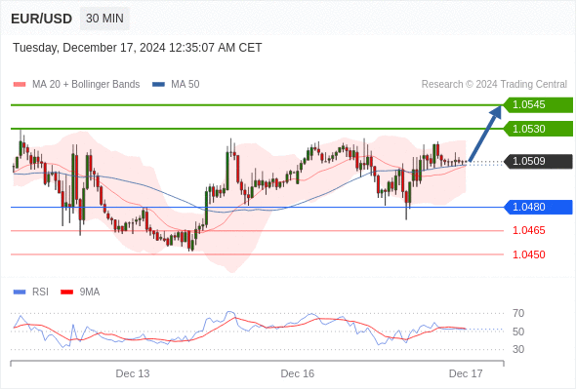This screenshot has height=390, width=576.
Task: Click the Dec 17 date axis label
Action: tap(466, 373)
